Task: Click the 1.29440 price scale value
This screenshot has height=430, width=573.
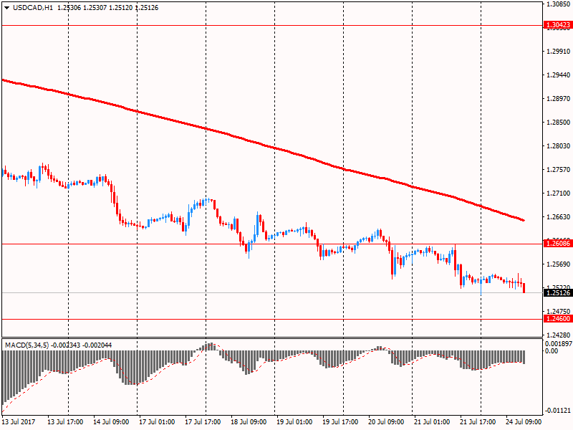Action: [x=558, y=75]
